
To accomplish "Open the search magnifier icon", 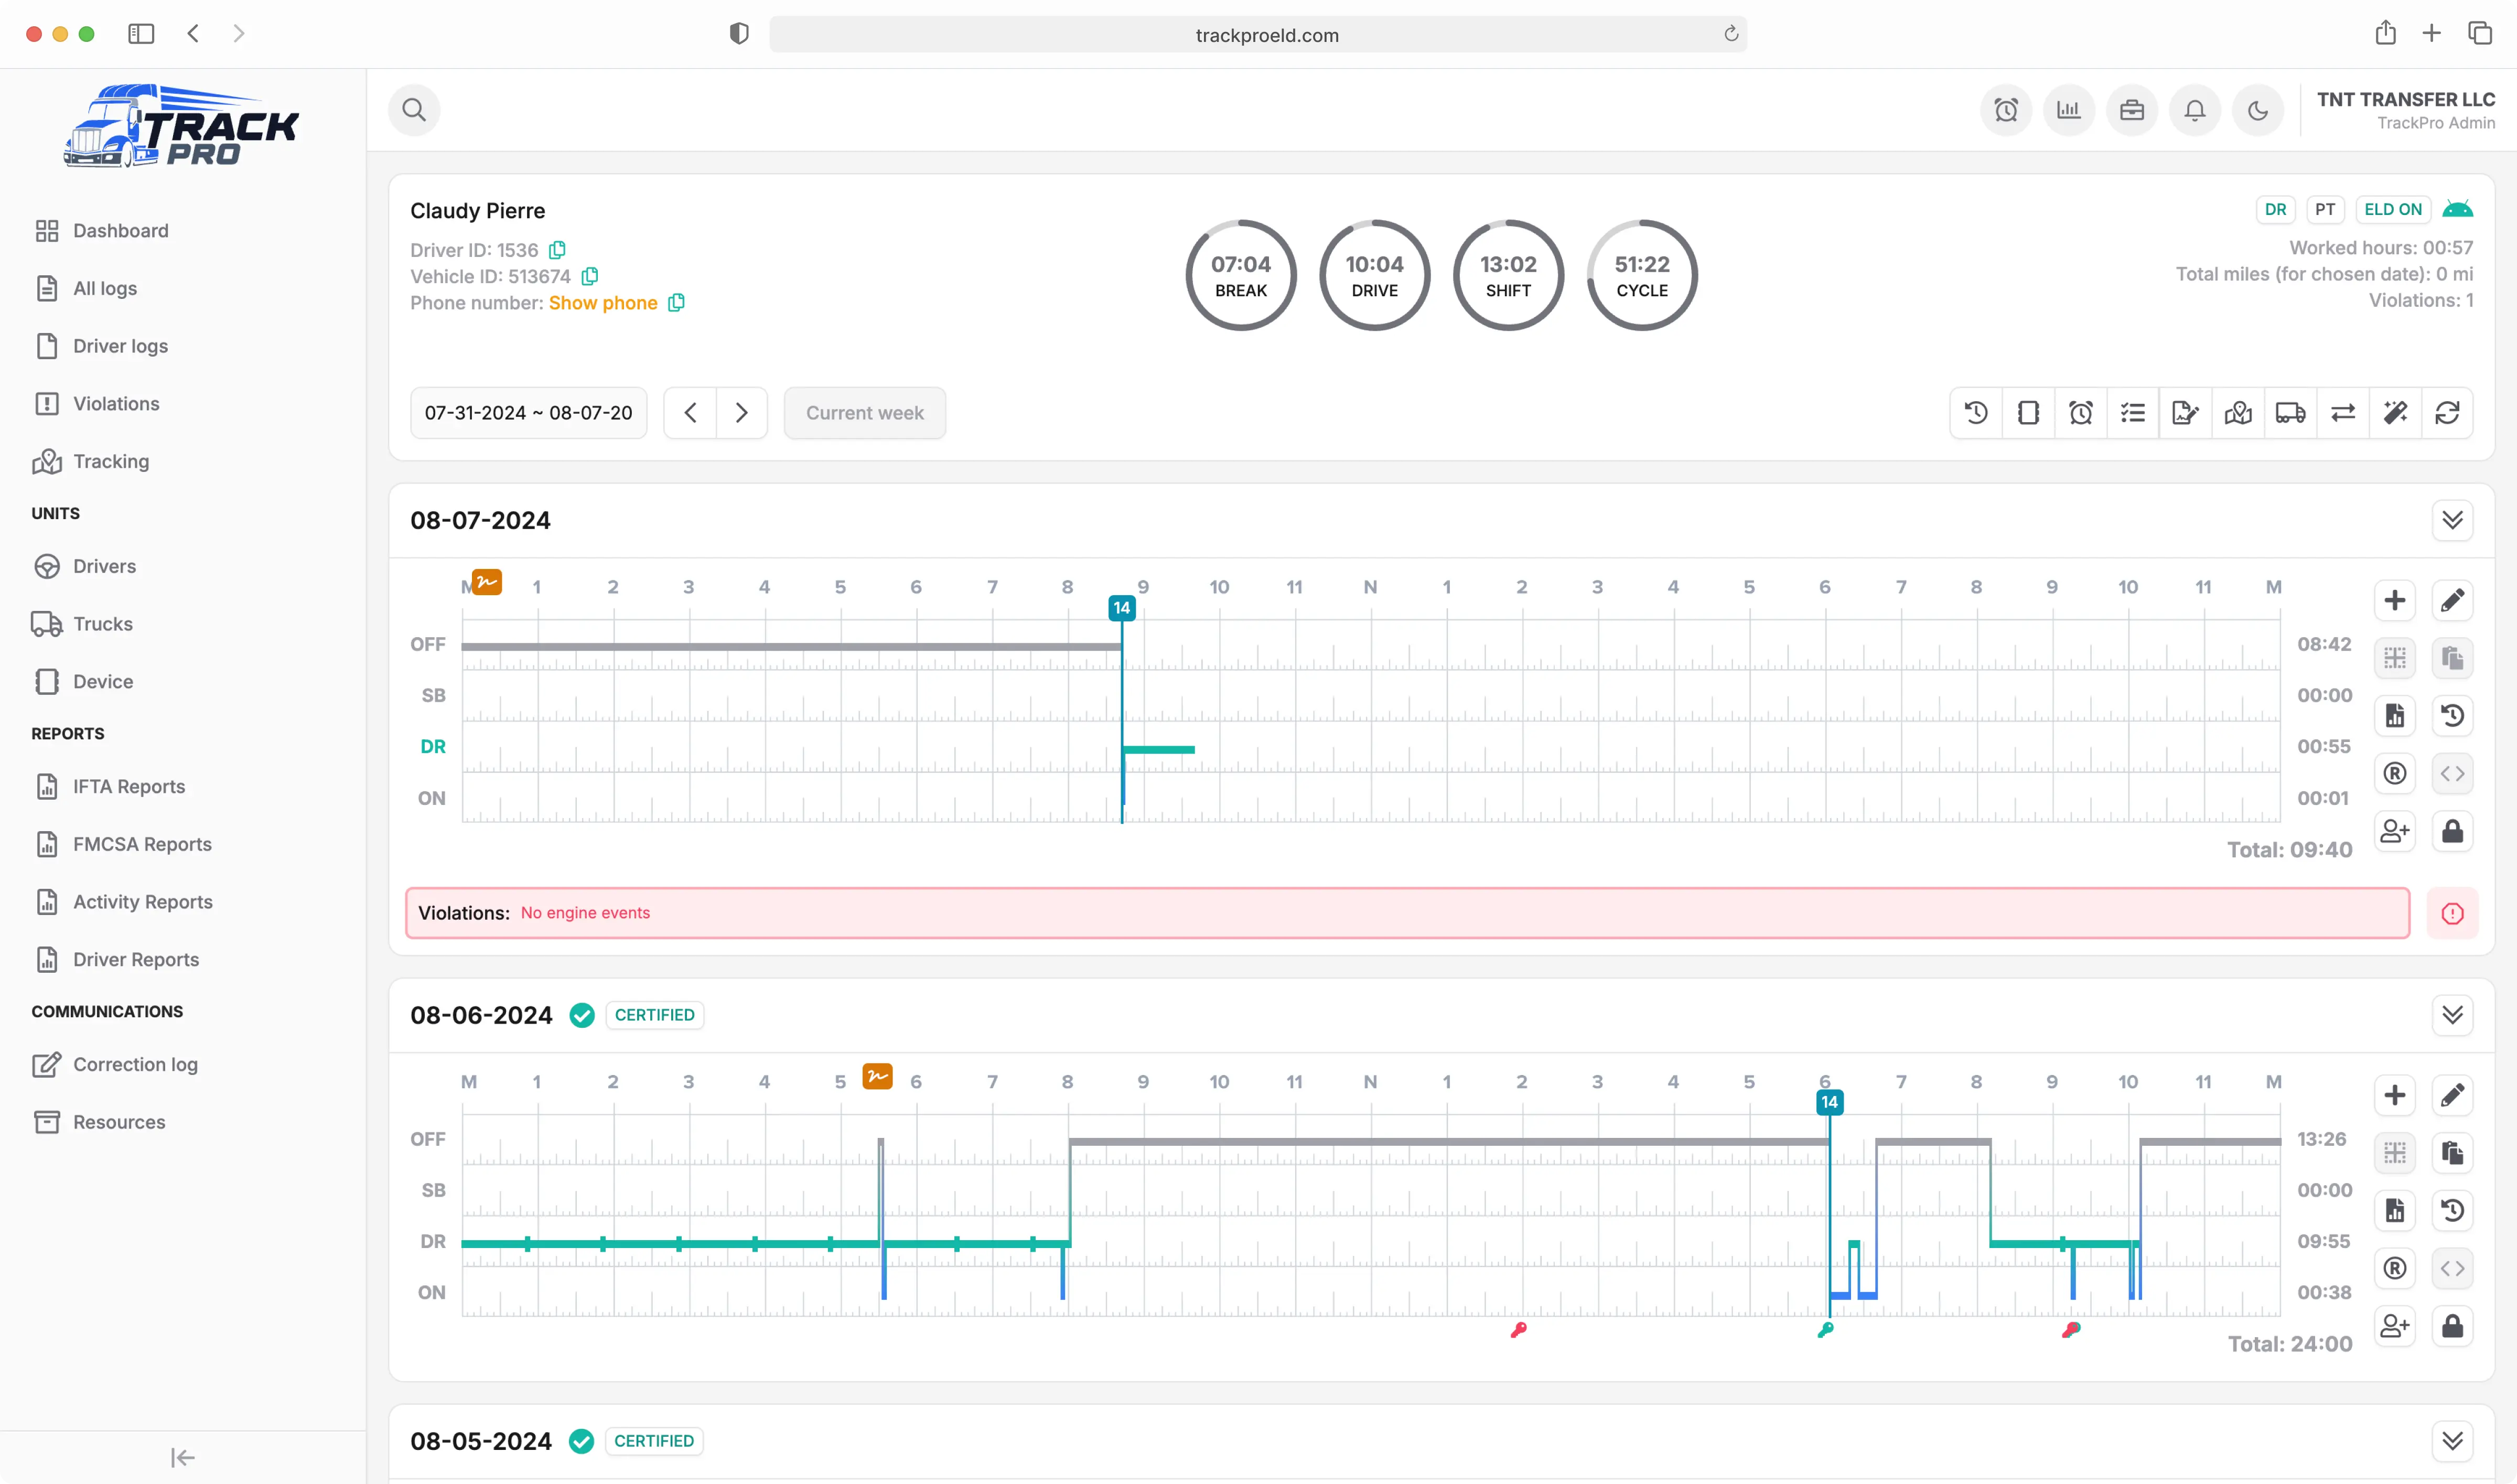I will [414, 110].
